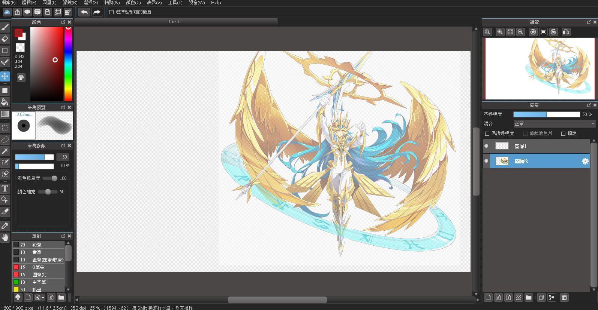Fit canvas to window in navigator
This screenshot has width=598, height=310.
point(510,32)
